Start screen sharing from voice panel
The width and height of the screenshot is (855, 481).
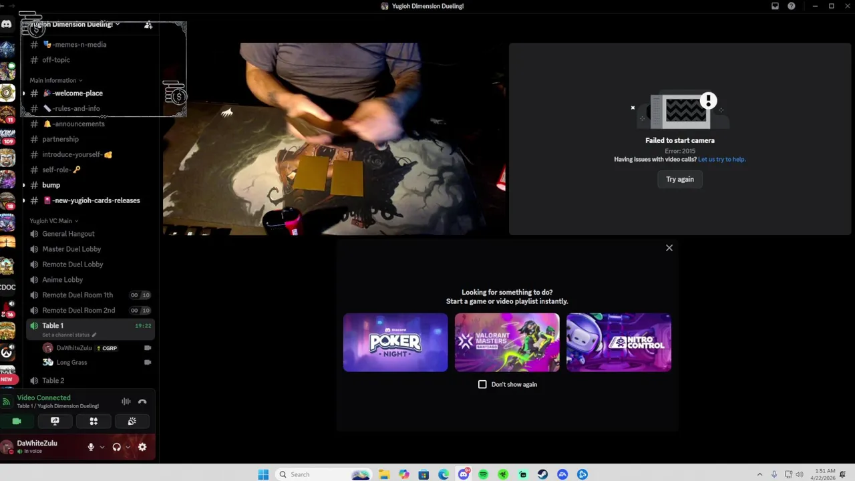pos(55,421)
